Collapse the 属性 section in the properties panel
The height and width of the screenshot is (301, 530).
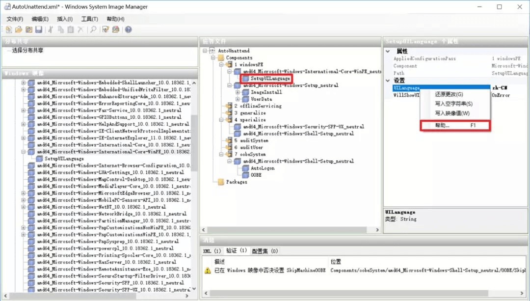388,51
